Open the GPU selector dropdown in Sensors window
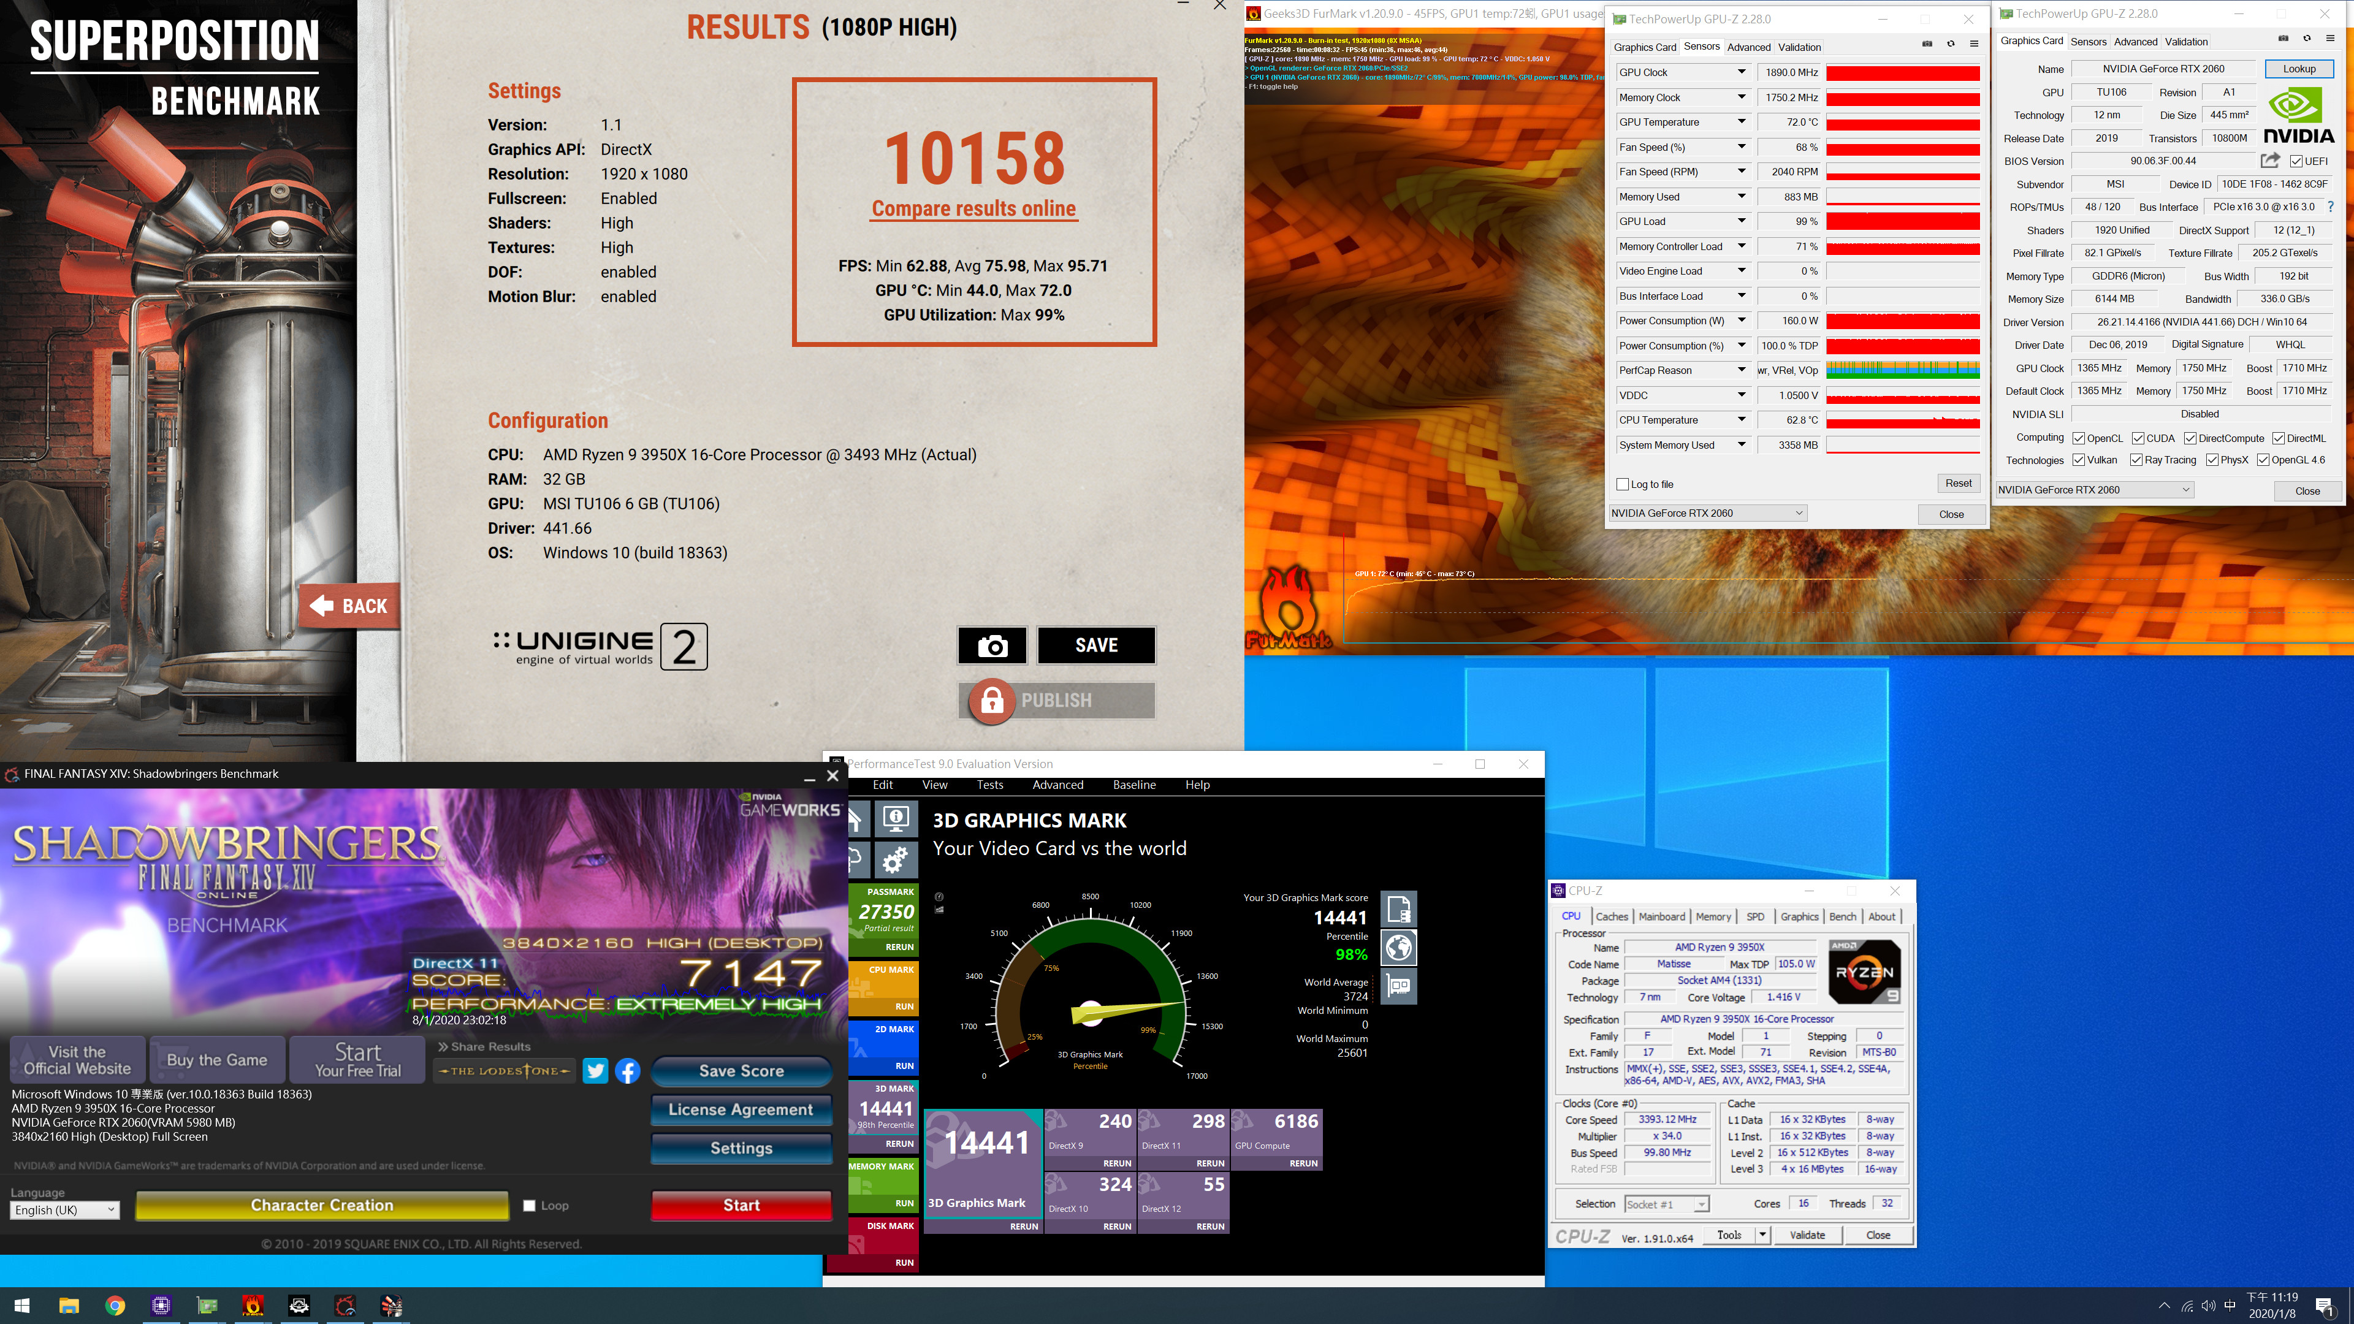The image size is (2354, 1324). point(1707,512)
